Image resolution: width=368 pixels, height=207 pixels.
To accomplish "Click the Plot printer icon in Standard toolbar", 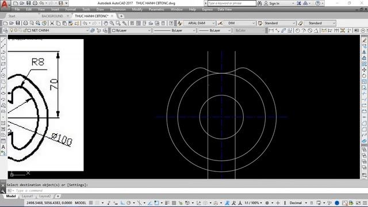I will (x=25, y=23).
